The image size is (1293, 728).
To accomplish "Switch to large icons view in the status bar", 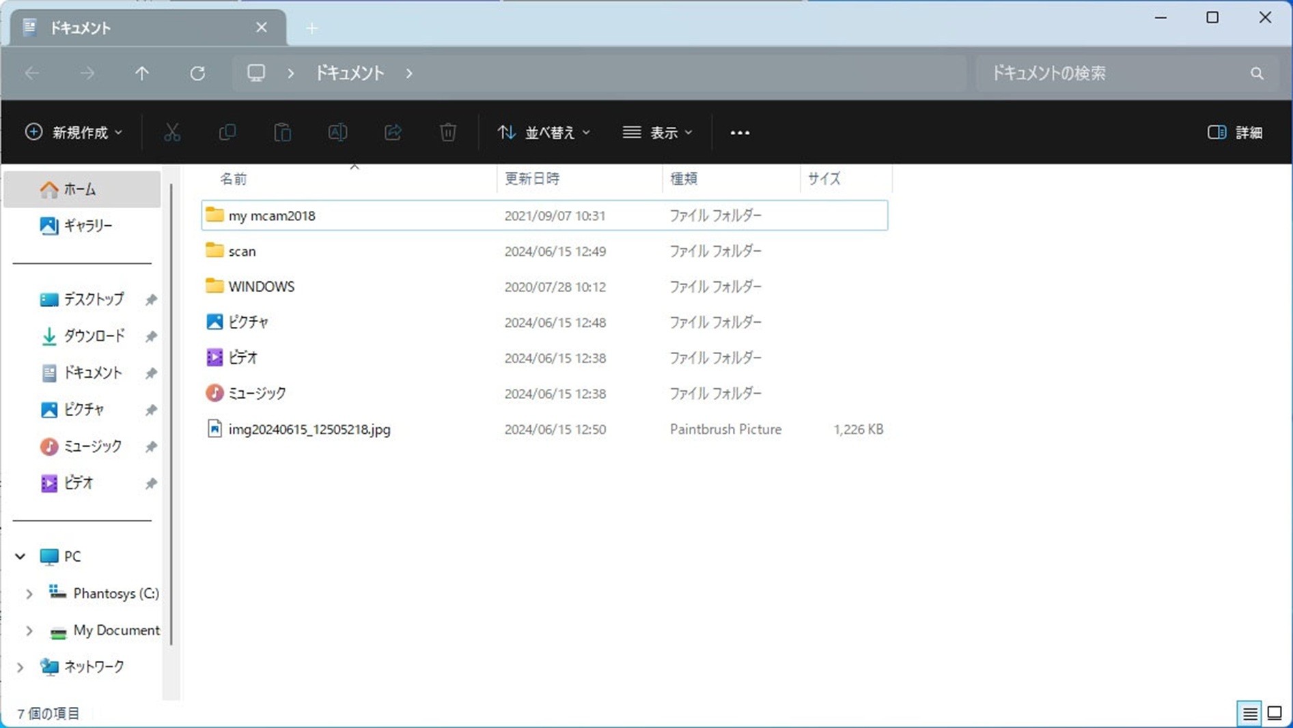I will [x=1276, y=713].
